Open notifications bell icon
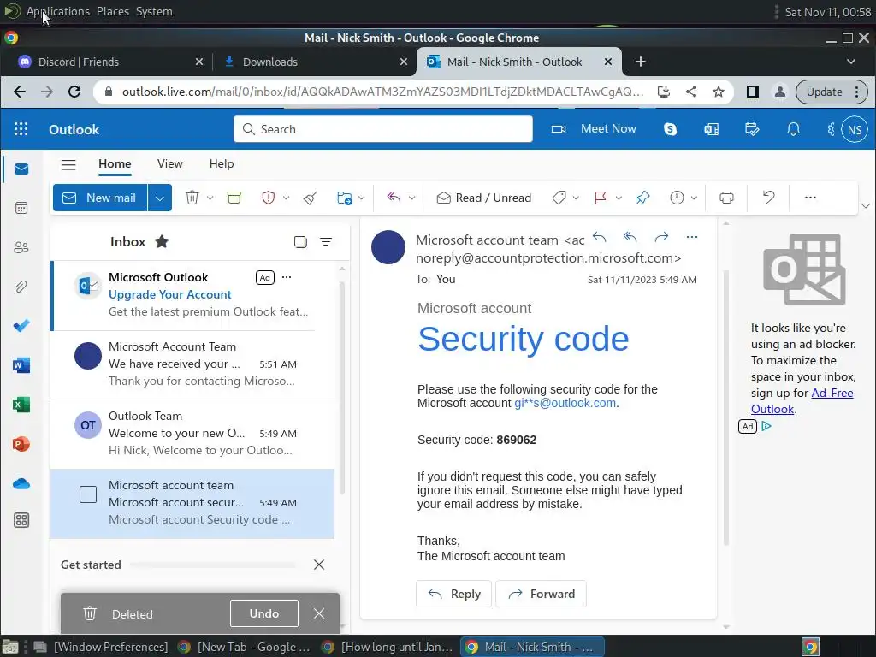The height and width of the screenshot is (657, 876). click(793, 130)
